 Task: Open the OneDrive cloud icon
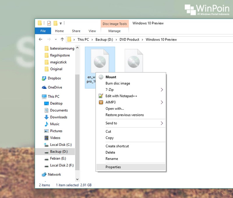pyautogui.click(x=44, y=87)
